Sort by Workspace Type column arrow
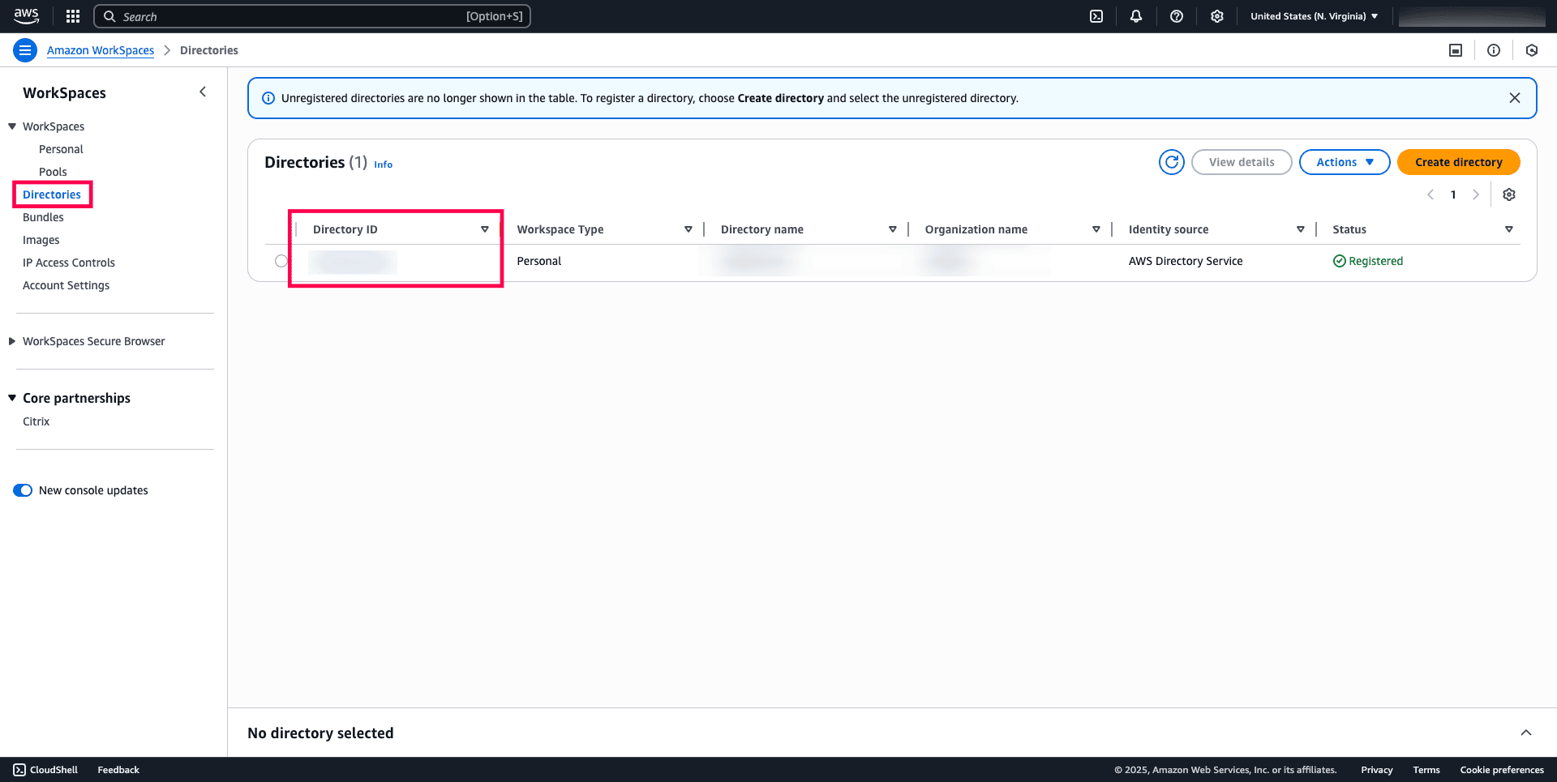 click(688, 229)
